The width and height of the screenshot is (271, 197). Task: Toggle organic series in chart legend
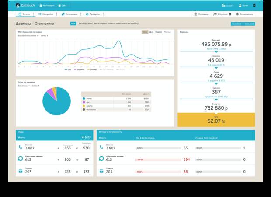(x=80, y=69)
